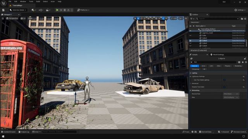Toggle visibility eye for Cube3
Image resolution: width=248 pixels, height=139 pixels.
tap(190, 41)
